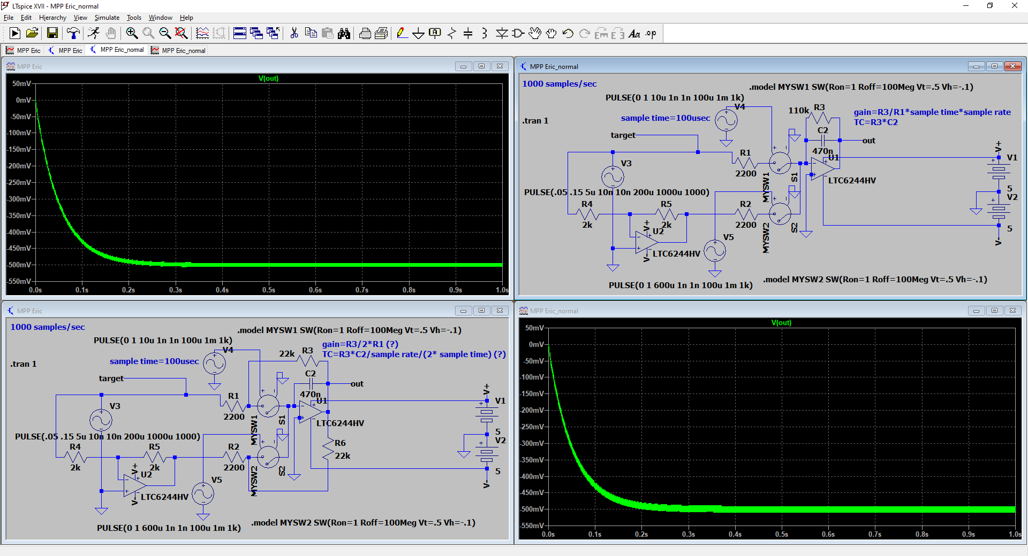
Task: Choose the Resistor placement tool
Action: click(x=451, y=34)
